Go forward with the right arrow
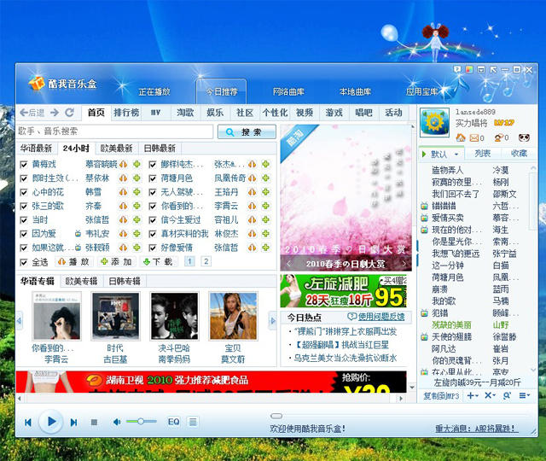 (x=55, y=113)
